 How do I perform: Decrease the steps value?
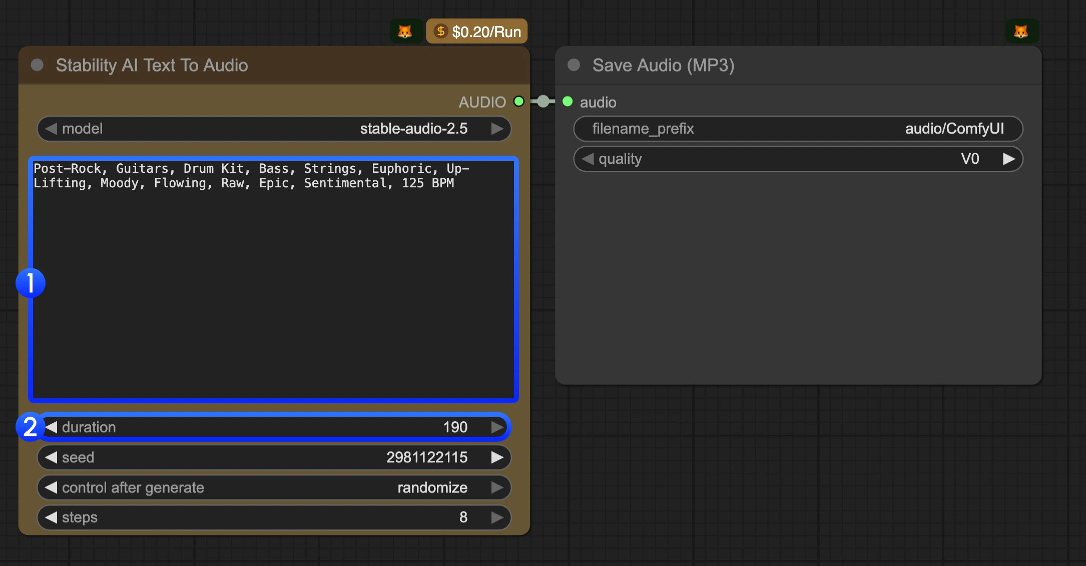point(51,517)
